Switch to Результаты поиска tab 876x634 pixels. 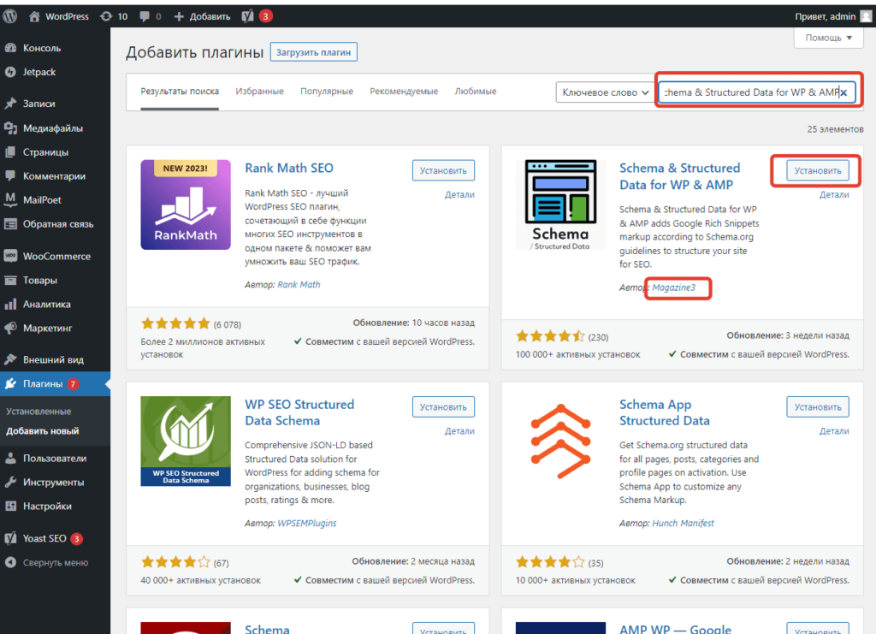pos(180,91)
